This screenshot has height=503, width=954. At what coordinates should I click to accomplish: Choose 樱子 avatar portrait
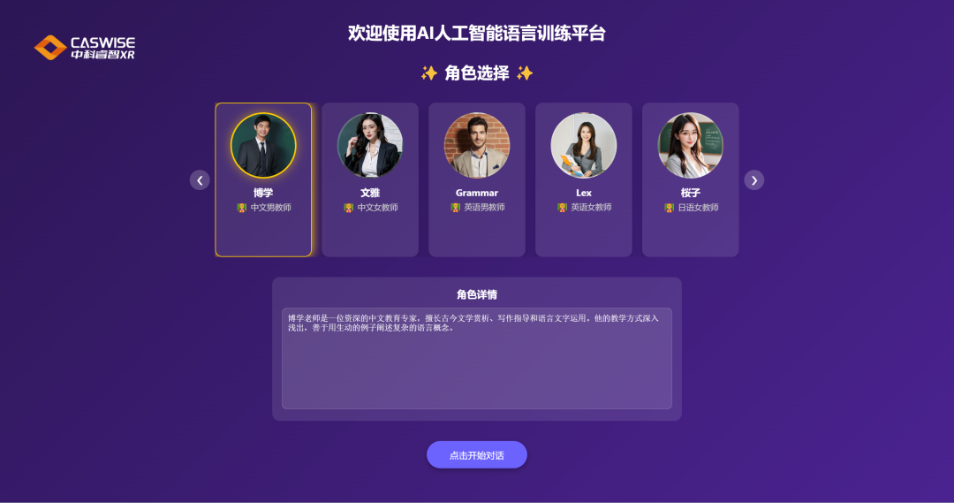(x=691, y=146)
